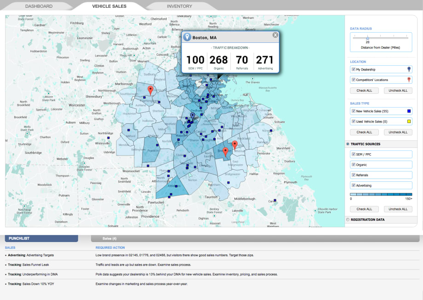
Task: Switch to the Inventory tab
Action: 179,6
